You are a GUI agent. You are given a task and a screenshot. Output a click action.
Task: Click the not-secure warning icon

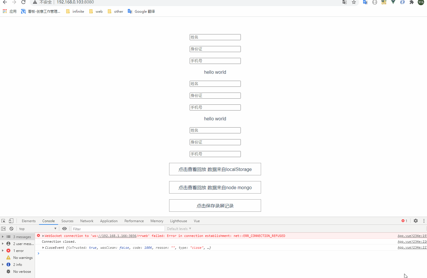pos(35,2)
